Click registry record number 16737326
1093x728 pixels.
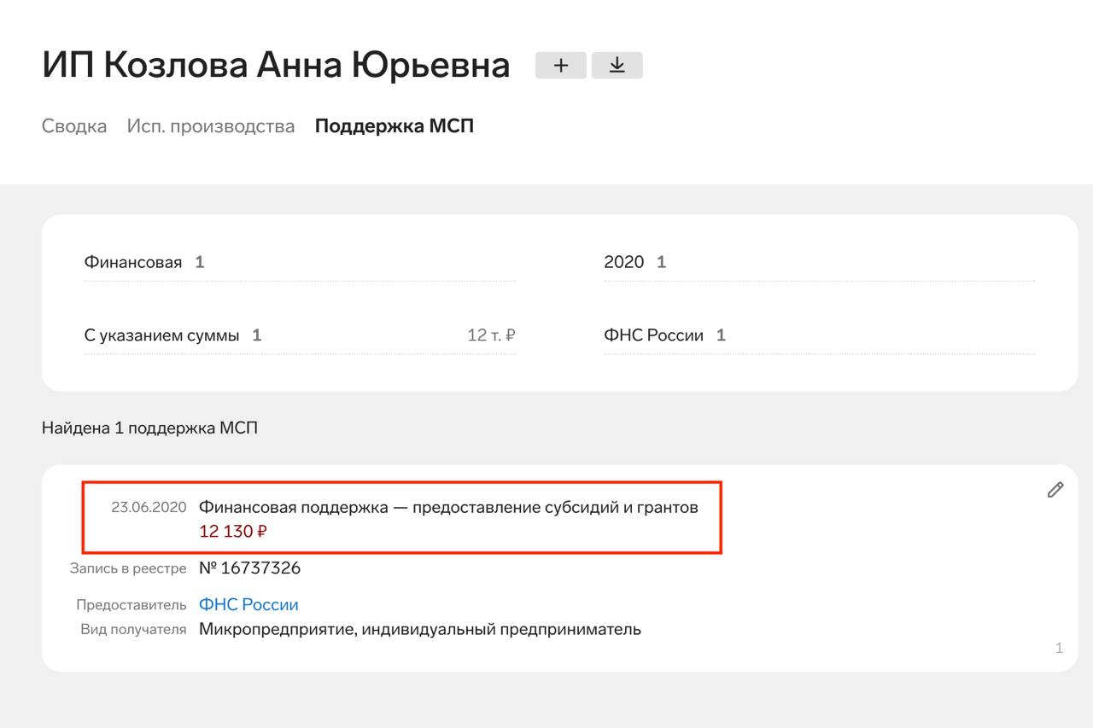click(x=249, y=568)
